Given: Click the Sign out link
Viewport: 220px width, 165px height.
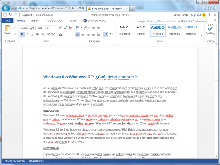Looking at the screenshot, I should (x=196, y=15).
